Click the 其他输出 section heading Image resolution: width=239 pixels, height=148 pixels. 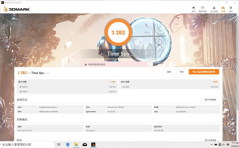[x=22, y=120]
